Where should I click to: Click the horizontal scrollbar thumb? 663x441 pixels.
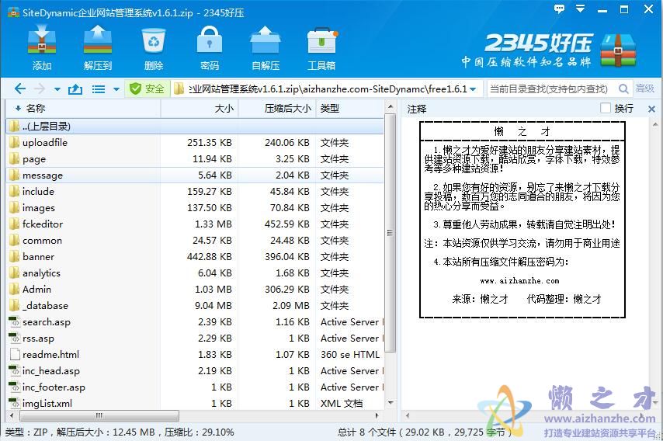99,415
